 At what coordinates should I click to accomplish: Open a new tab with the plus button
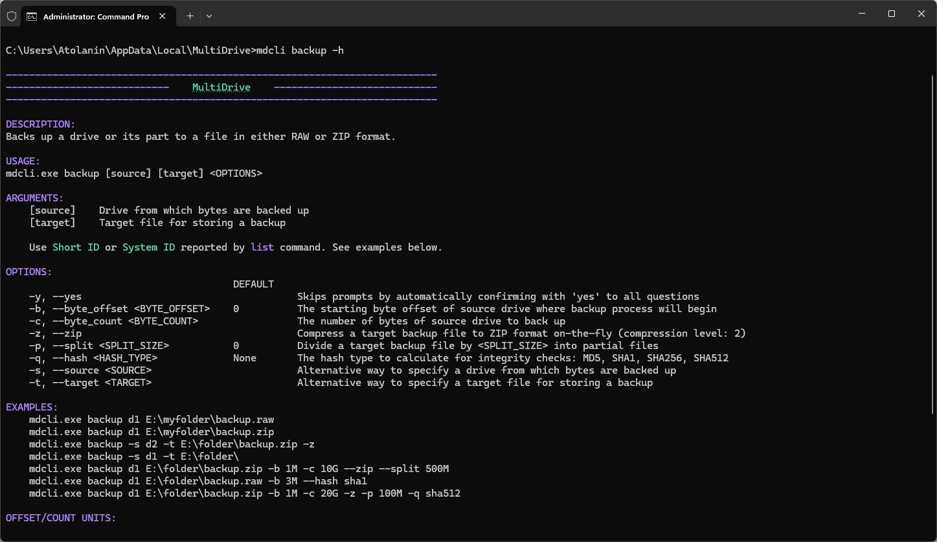[190, 16]
